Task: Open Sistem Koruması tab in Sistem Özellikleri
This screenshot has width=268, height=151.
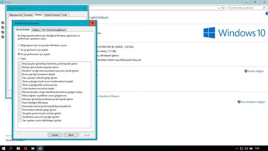Action: (x=52, y=15)
